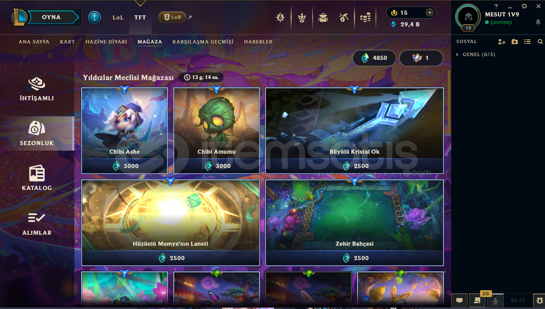Toggle the microphone mute button

point(495,301)
